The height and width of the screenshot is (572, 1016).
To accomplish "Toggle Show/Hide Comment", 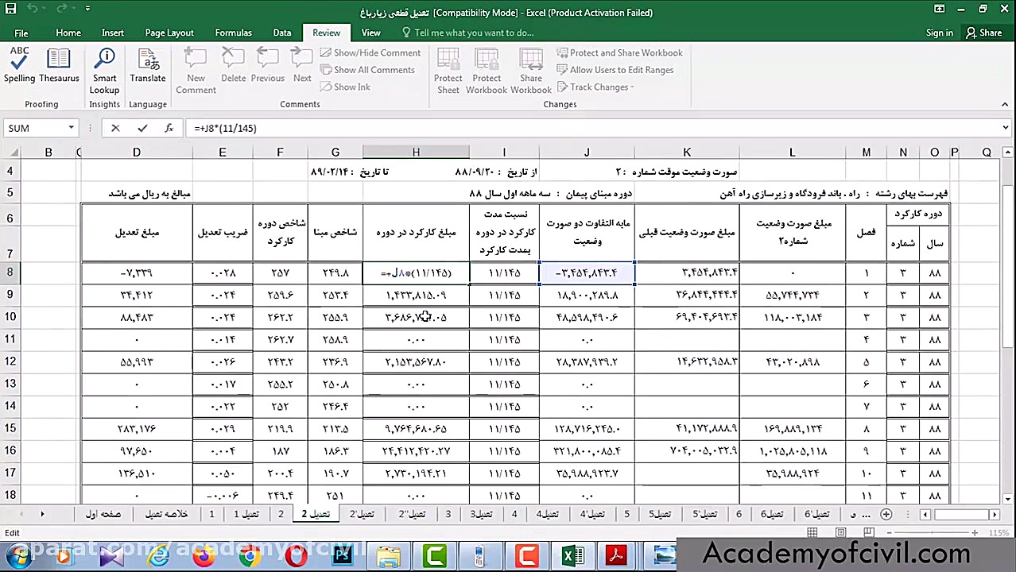I will click(371, 52).
